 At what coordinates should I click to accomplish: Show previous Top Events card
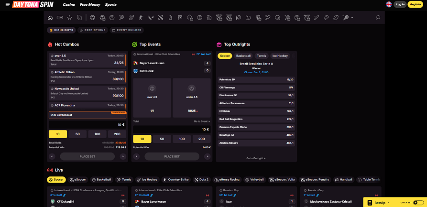coord(136,157)
